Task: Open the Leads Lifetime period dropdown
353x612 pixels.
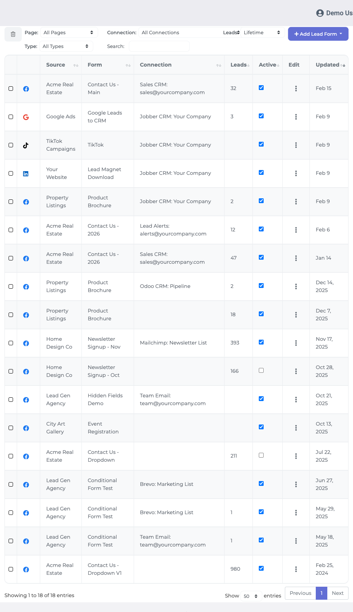Action: coord(263,32)
